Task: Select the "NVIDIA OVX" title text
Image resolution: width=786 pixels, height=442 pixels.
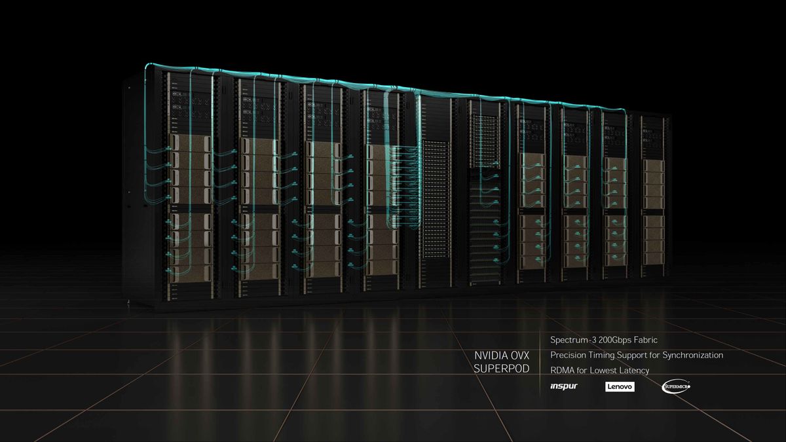Action: [x=502, y=356]
